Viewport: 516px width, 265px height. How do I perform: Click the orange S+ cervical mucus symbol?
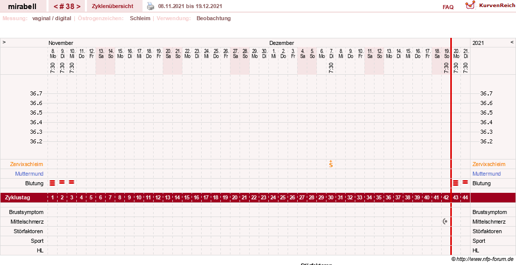coord(331,164)
